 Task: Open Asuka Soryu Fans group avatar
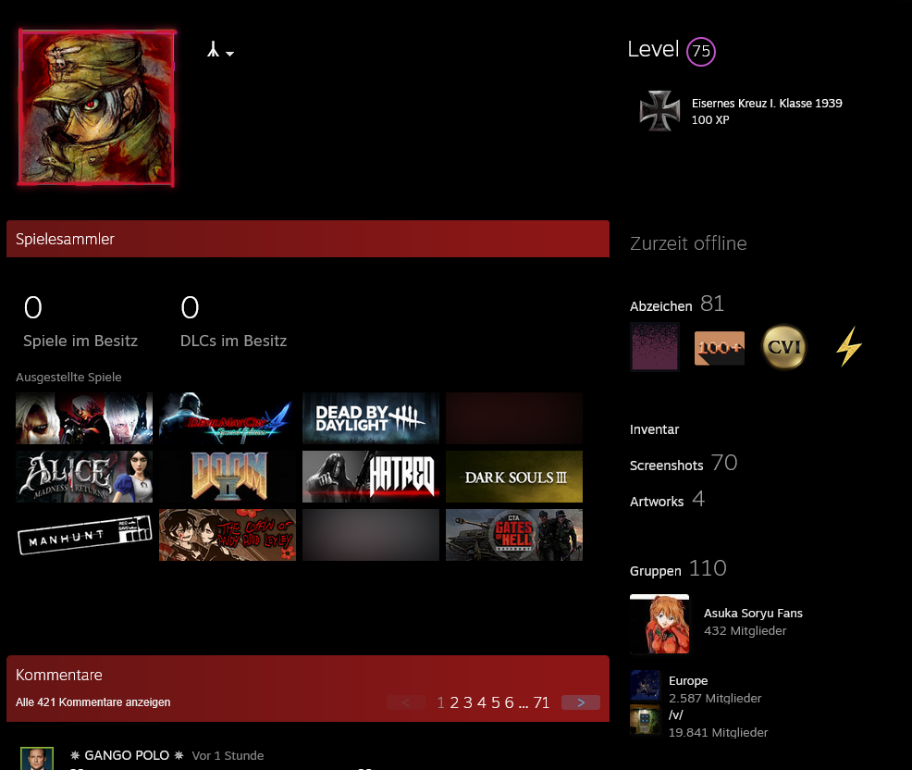coord(659,624)
